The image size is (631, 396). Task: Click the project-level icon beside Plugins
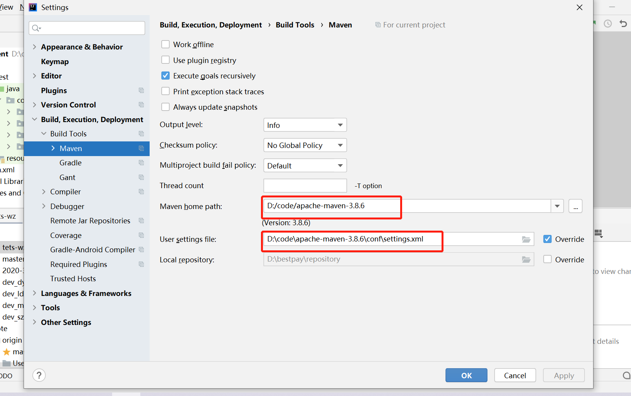pyautogui.click(x=142, y=90)
